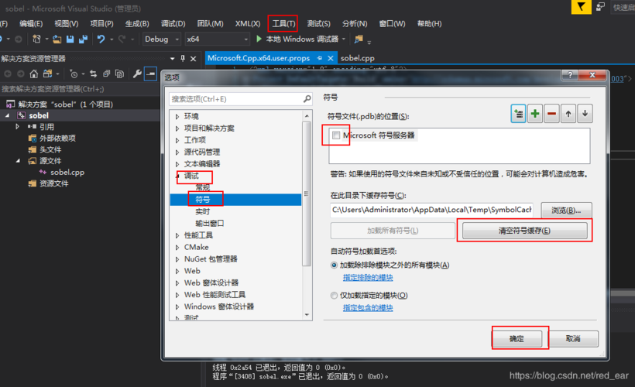Select 输出窗口 item in options tree
The height and width of the screenshot is (387, 635).
coord(209,224)
